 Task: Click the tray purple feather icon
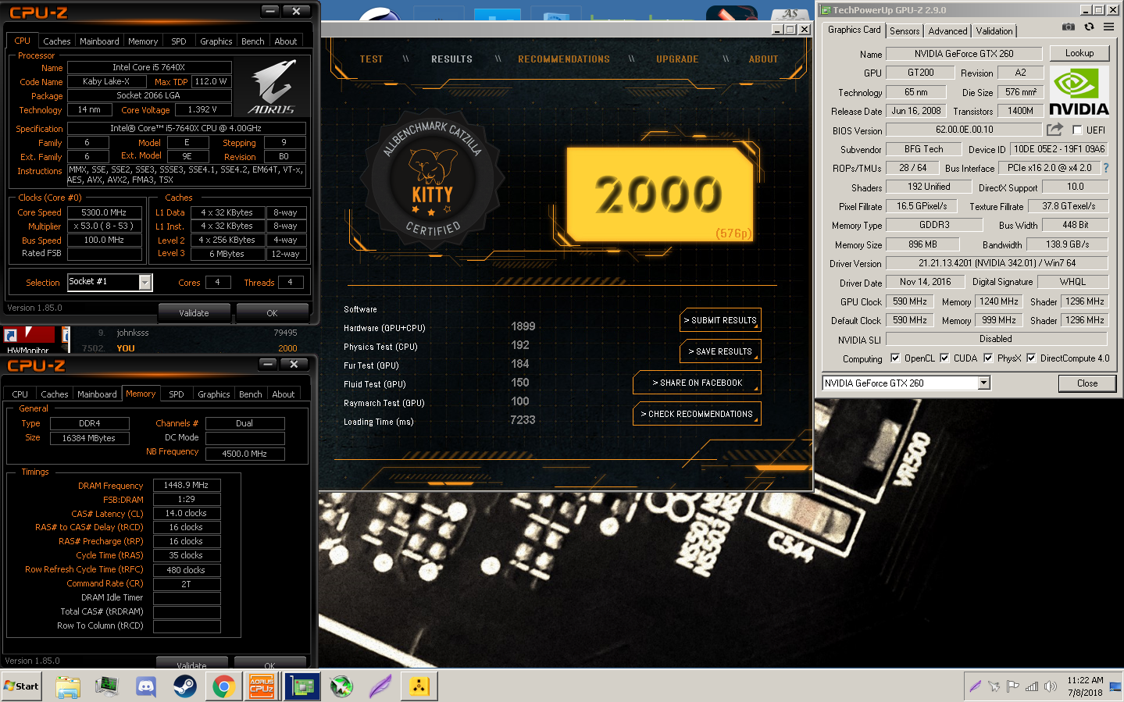coord(975,686)
